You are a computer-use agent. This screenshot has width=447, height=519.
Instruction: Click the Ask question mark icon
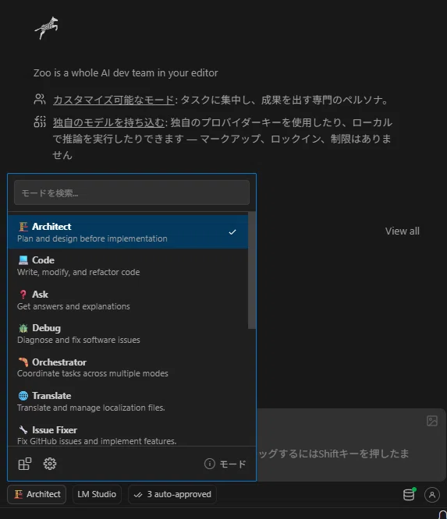[23, 295]
